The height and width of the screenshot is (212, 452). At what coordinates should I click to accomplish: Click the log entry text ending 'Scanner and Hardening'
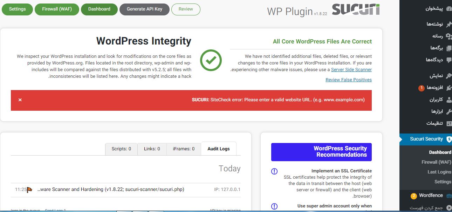(x=110, y=190)
